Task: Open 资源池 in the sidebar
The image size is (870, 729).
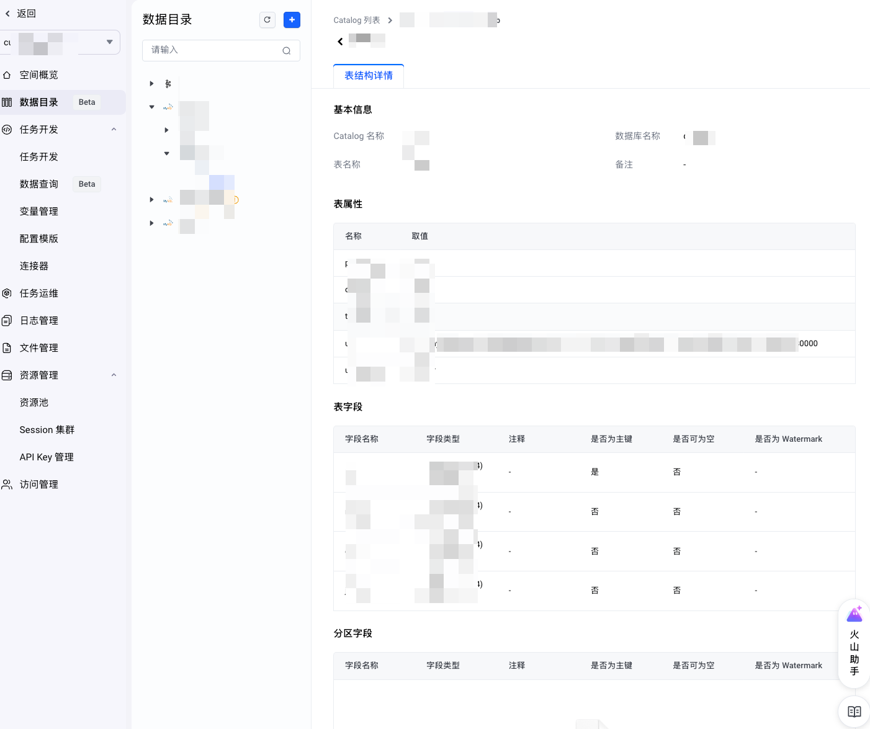Action: tap(34, 403)
